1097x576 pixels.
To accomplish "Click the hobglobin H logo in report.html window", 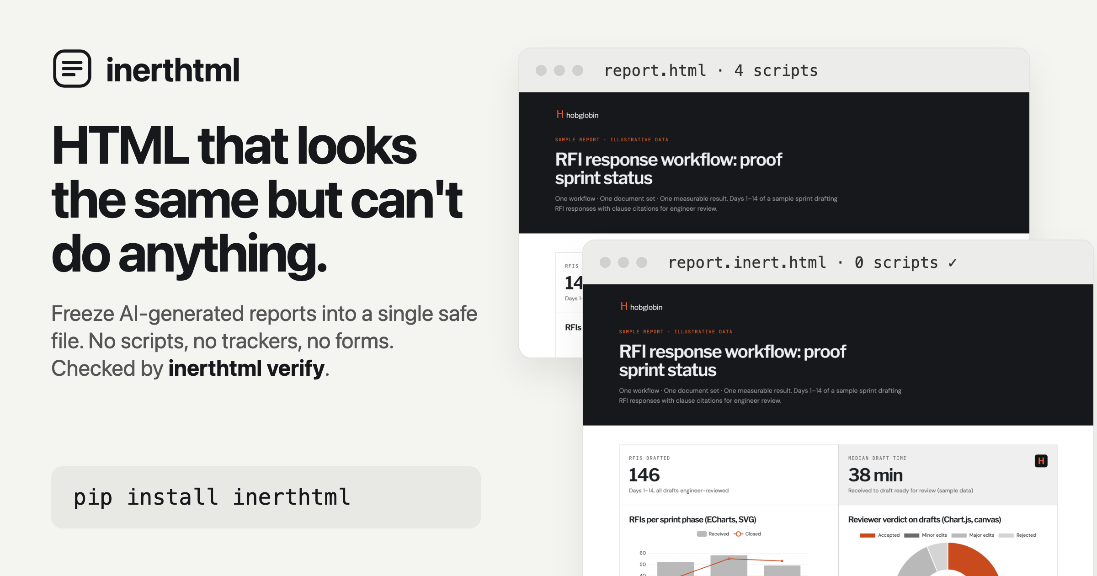I will (x=560, y=114).
